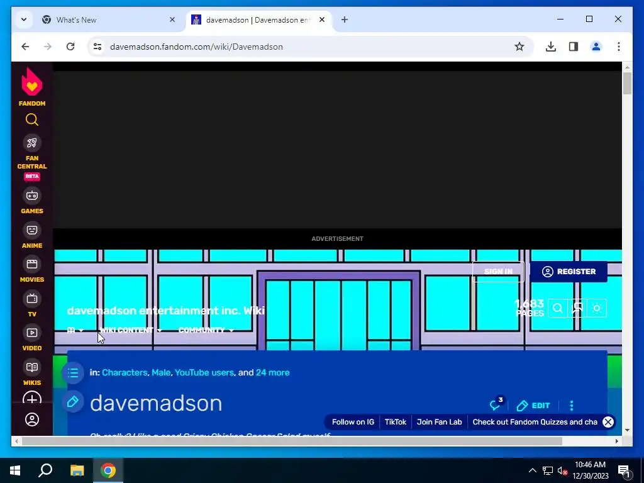Open the muted volume tray icon

coord(562,470)
